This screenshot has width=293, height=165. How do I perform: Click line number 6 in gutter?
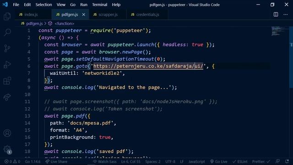click(29, 66)
